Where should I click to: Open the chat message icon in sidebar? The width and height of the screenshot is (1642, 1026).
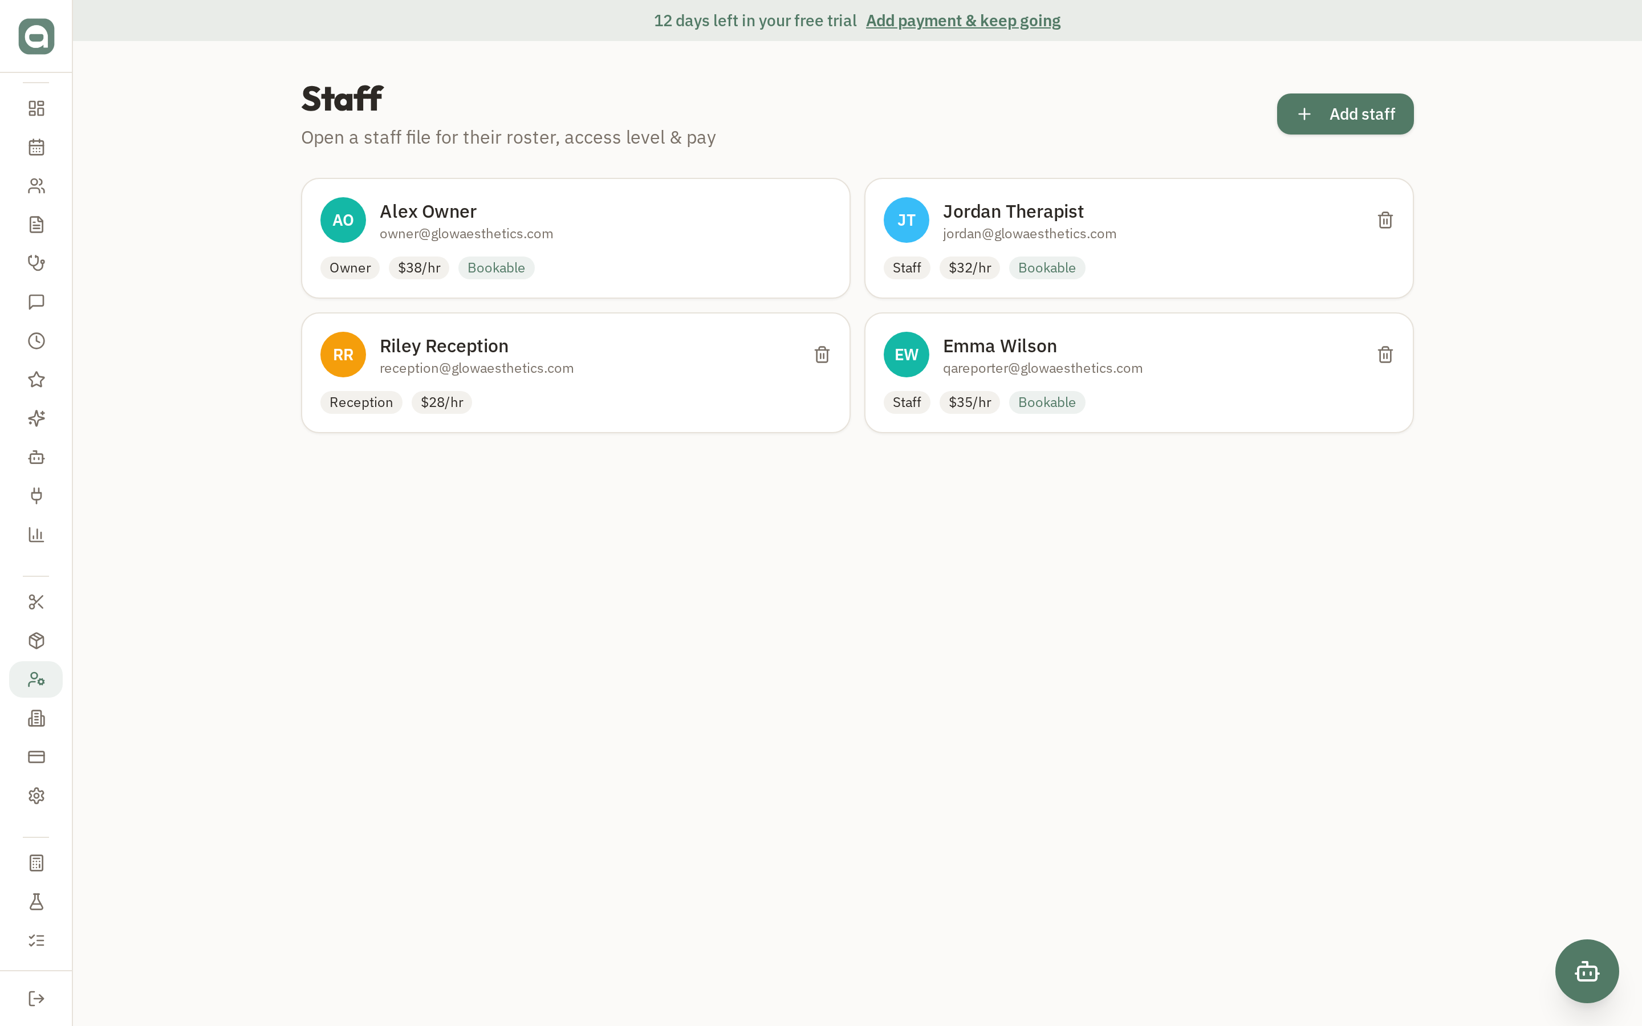coord(36,302)
